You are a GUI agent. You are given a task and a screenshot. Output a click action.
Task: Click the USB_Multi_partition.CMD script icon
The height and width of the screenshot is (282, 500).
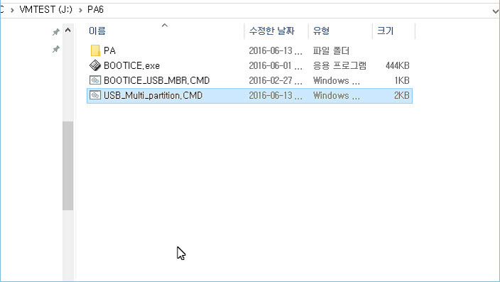click(95, 95)
